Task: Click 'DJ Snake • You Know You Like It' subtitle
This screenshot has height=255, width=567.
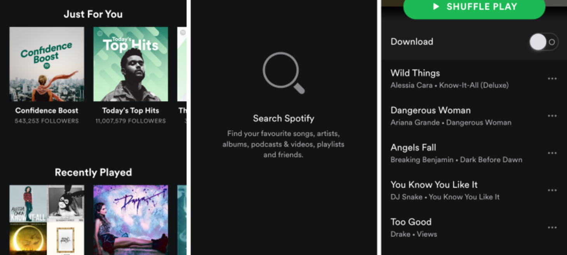Action: point(445,197)
